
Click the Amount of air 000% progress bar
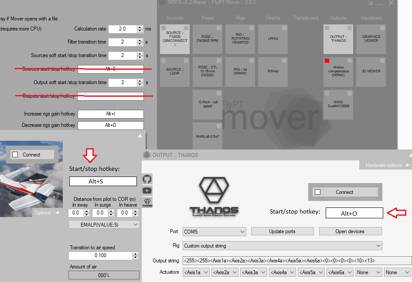(x=104, y=275)
